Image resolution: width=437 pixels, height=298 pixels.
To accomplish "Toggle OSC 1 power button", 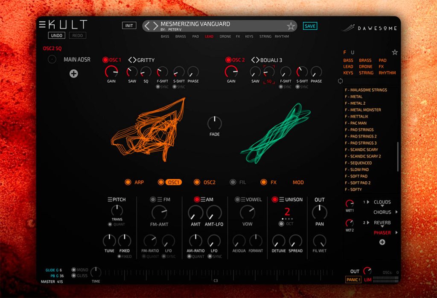I will pyautogui.click(x=105, y=60).
